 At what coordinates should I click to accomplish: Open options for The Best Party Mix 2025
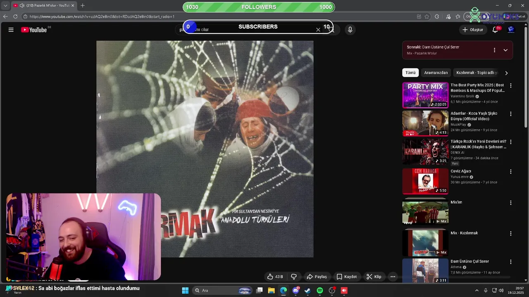511,86
